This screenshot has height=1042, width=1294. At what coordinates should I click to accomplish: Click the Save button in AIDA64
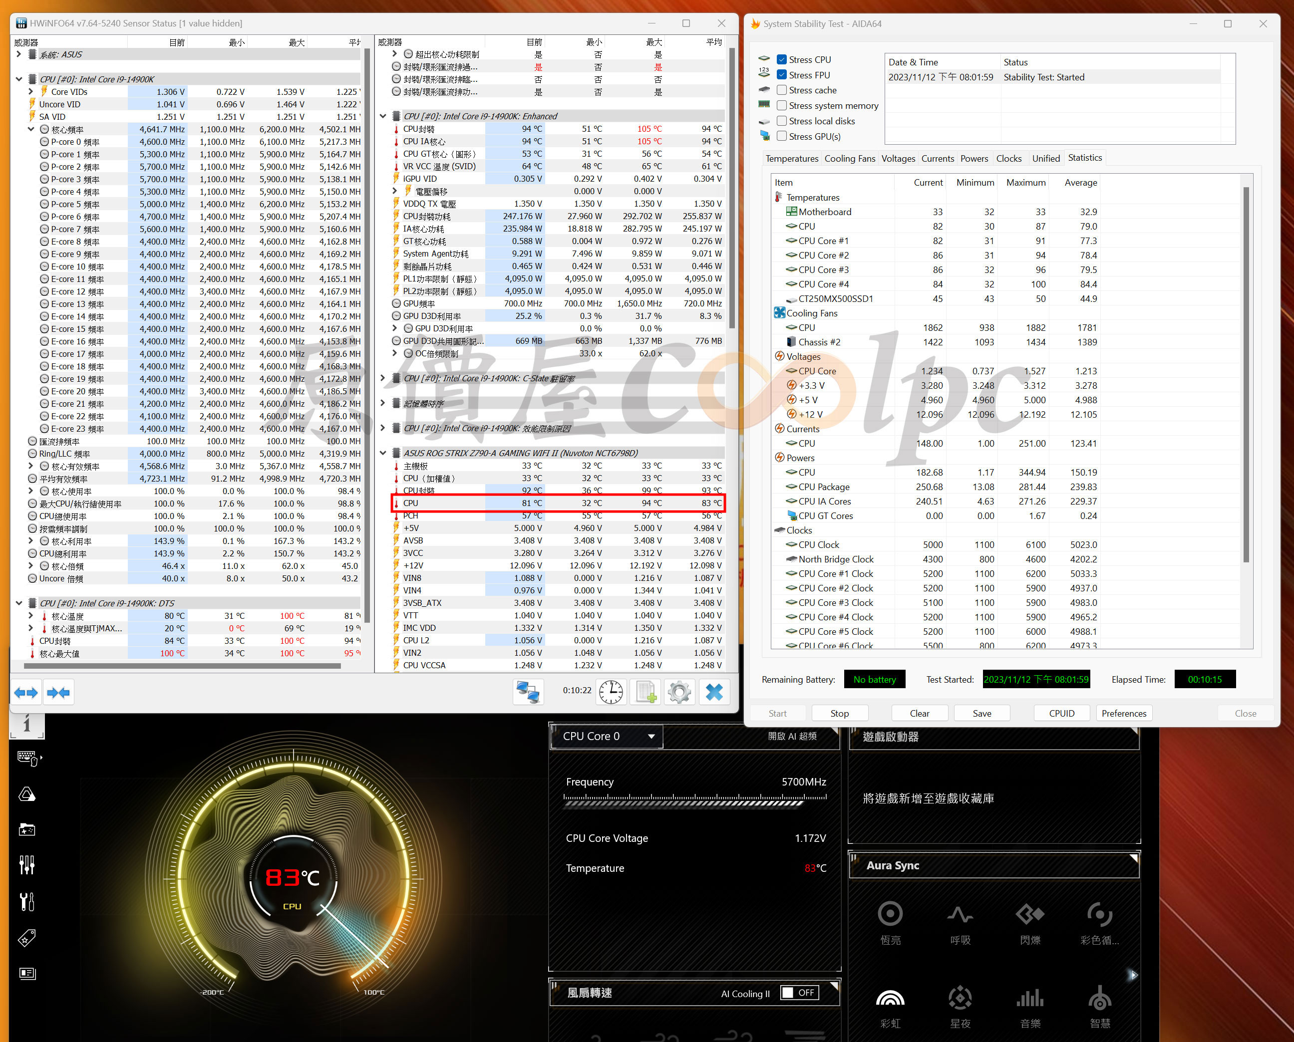982,713
